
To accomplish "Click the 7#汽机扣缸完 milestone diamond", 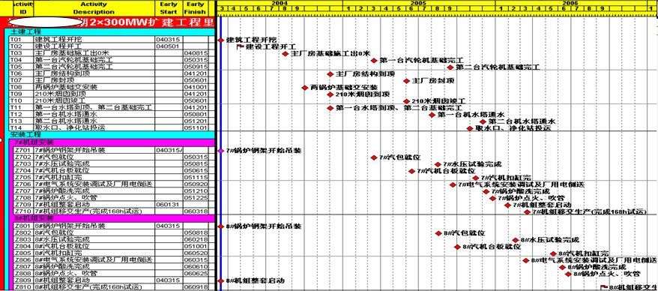I will tap(475, 178).
